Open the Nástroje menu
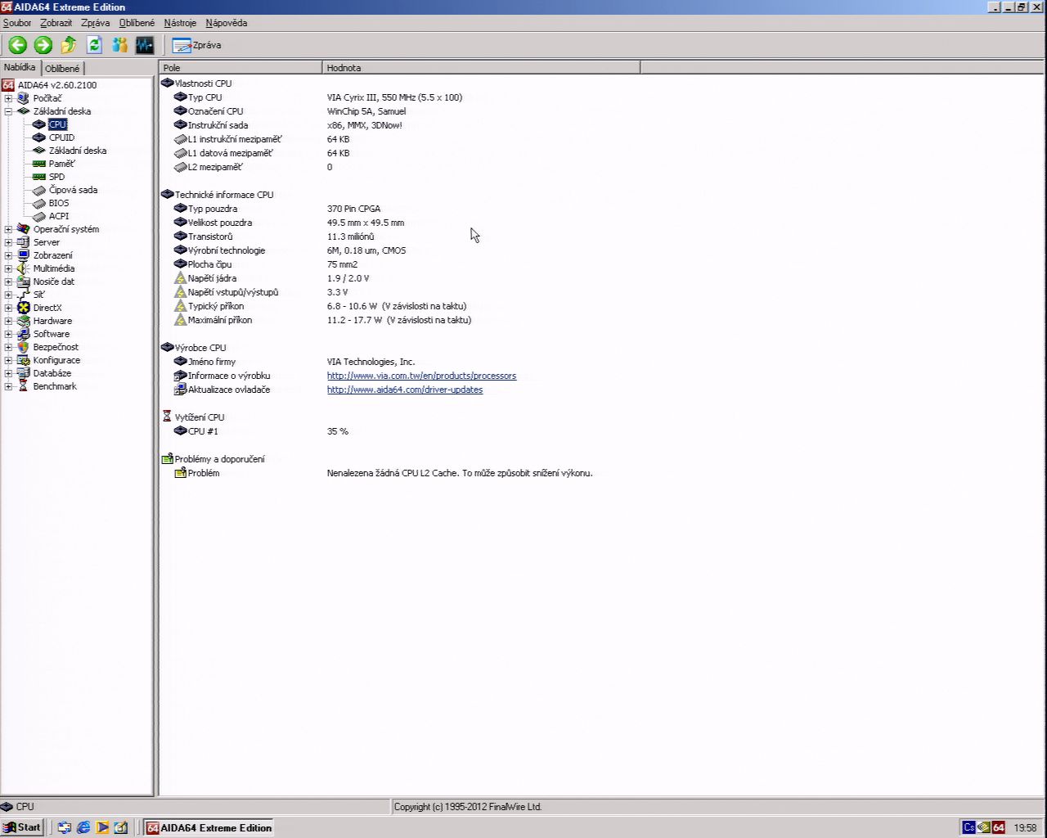The height and width of the screenshot is (838, 1047). pyautogui.click(x=180, y=23)
